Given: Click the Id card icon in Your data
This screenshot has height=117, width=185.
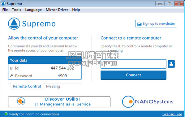Looking at the screenshot, I should click(11, 68).
